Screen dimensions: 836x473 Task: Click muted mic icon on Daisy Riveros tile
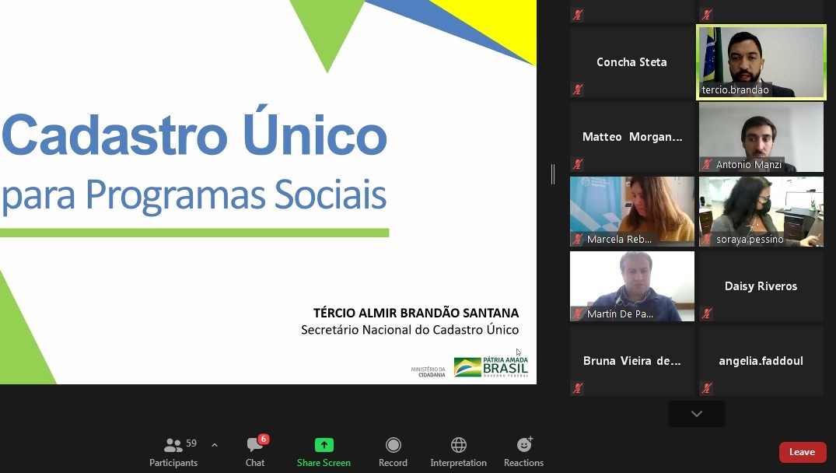(x=707, y=314)
